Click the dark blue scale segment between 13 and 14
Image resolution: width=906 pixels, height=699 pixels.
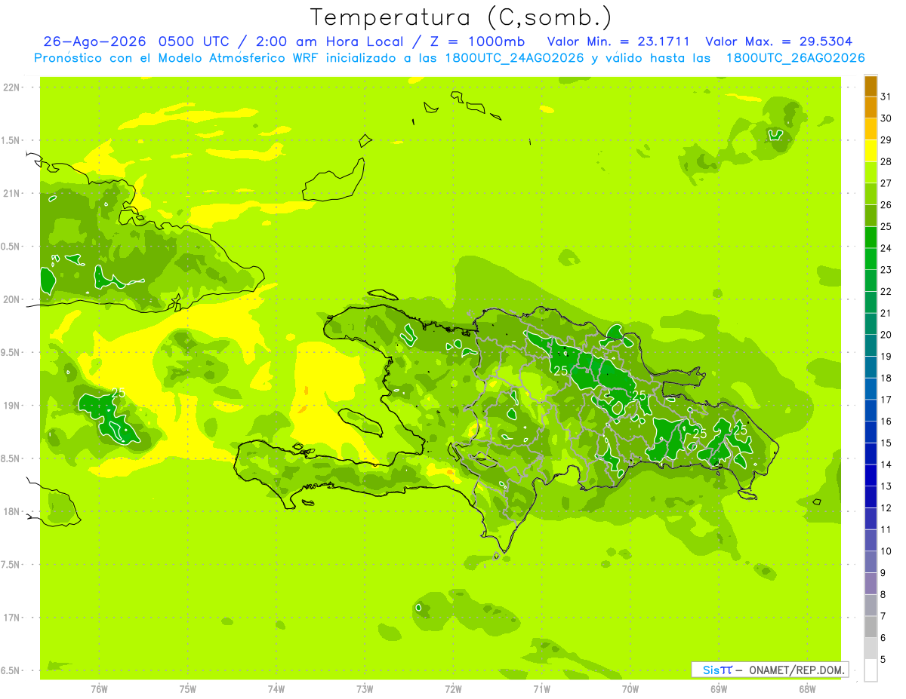tap(871, 475)
